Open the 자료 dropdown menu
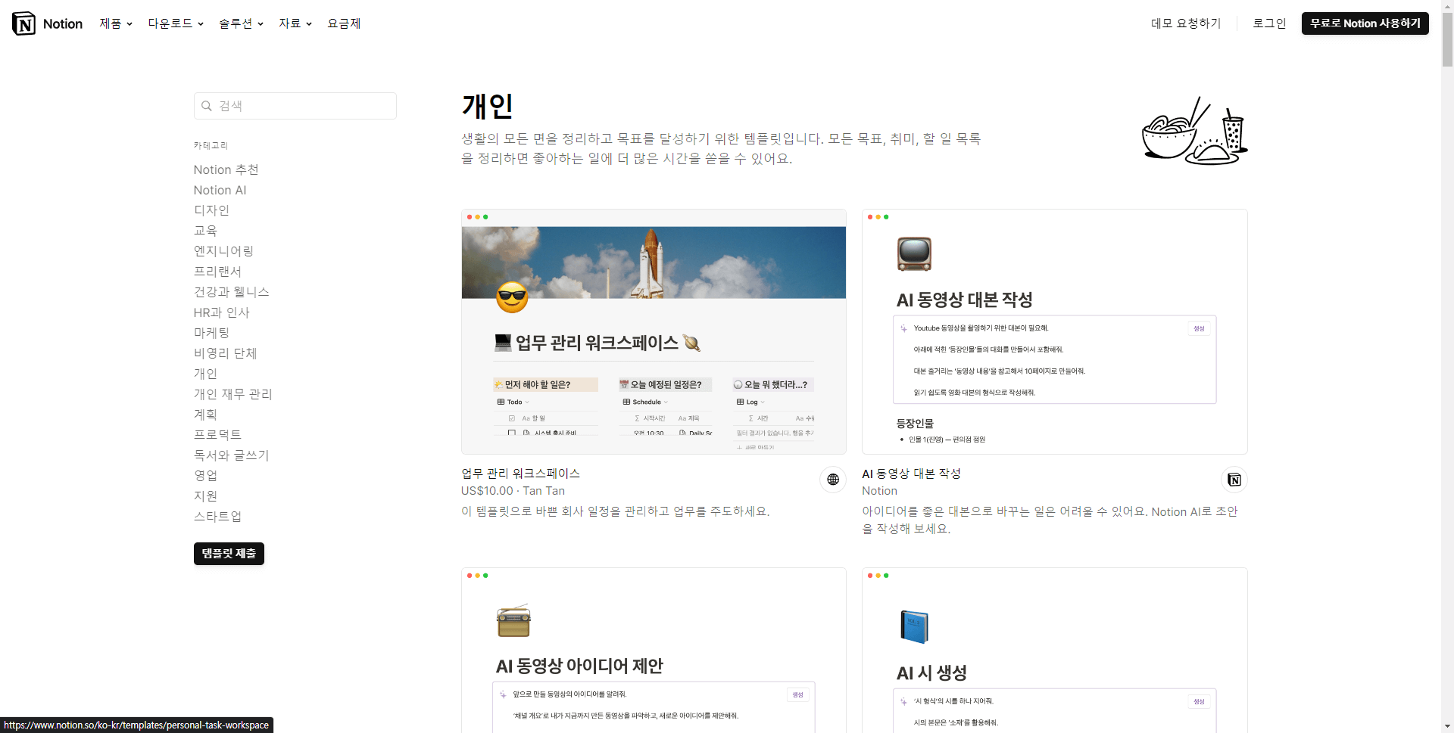Viewport: 1454px width, 733px height. tap(295, 23)
